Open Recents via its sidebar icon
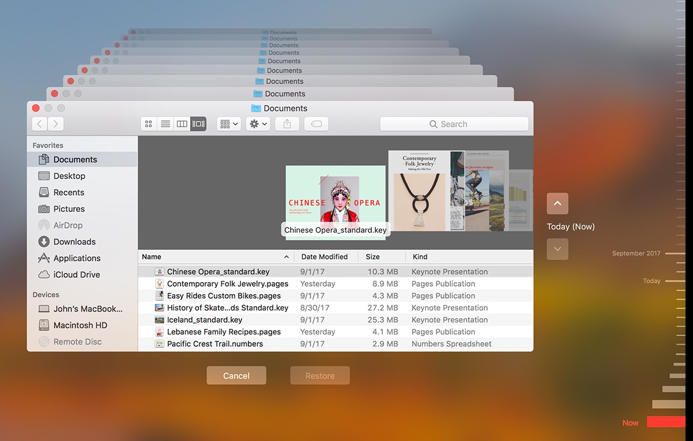The width and height of the screenshot is (693, 441). click(x=44, y=192)
